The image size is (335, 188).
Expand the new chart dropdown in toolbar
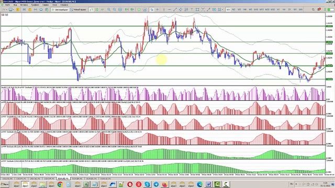click(7, 9)
